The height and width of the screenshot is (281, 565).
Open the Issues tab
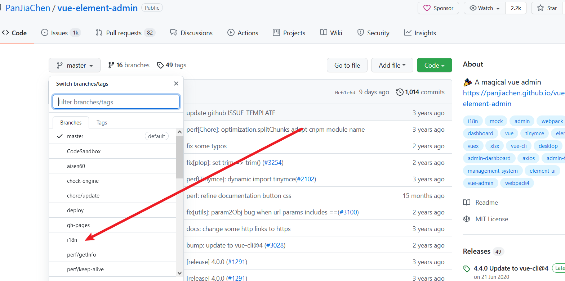[61, 33]
